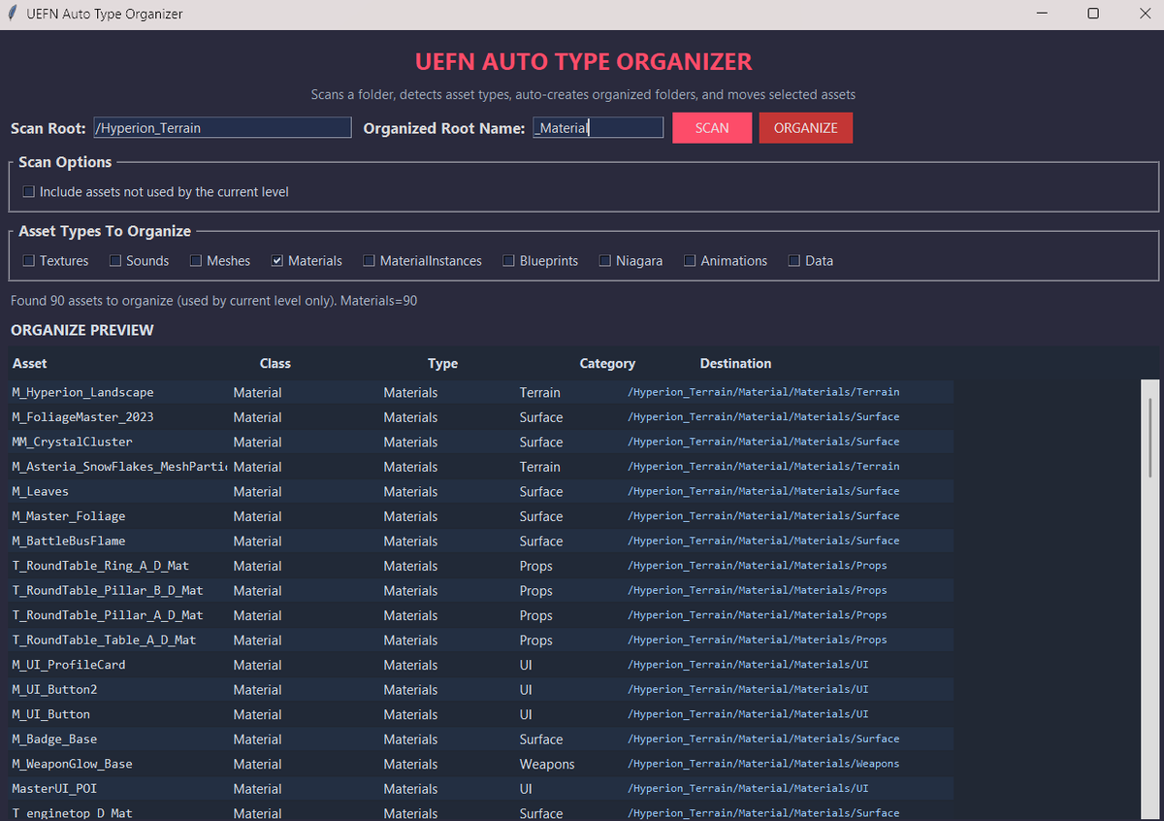The image size is (1164, 821).
Task: Enable the Blueprints checkbox
Action: 508,261
